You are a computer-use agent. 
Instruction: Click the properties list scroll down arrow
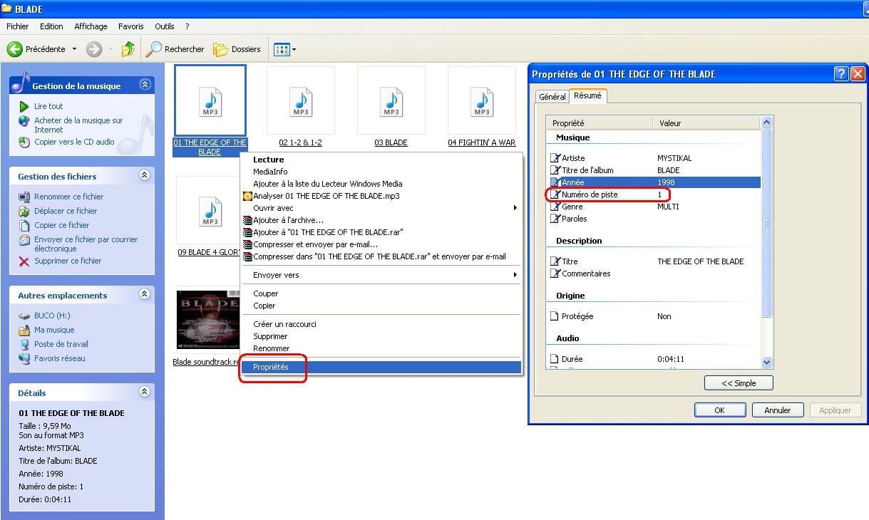(767, 363)
